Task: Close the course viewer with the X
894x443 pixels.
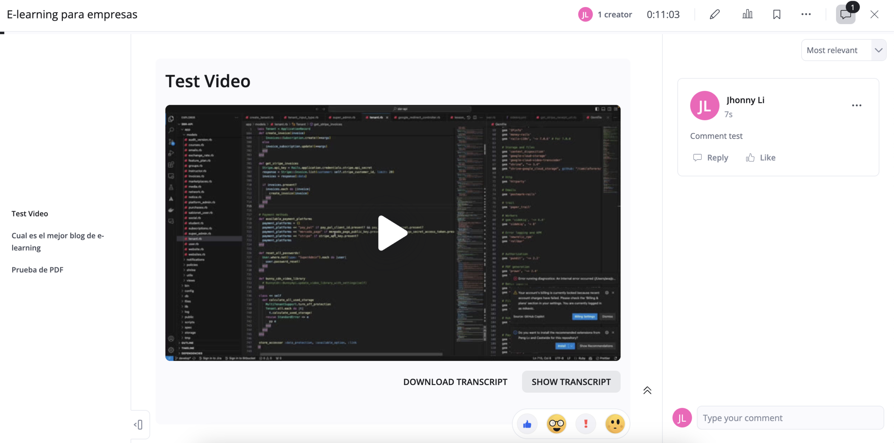Action: 874,14
